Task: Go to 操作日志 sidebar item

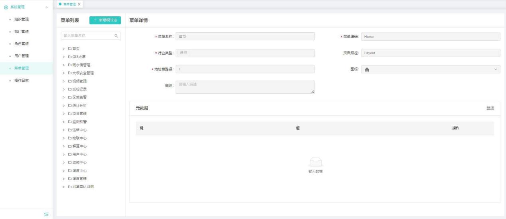Action: (x=22, y=81)
